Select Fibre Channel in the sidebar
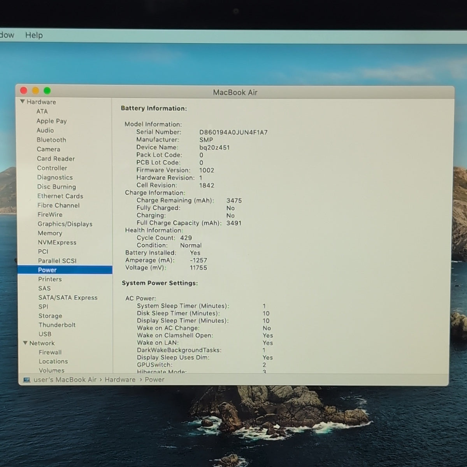The height and width of the screenshot is (467, 467). pos(58,205)
